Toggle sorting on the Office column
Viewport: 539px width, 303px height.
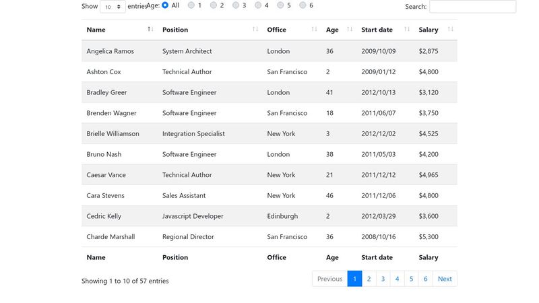314,29
